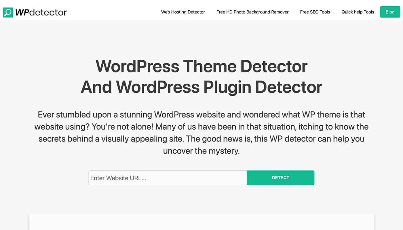Click the Quick help Tools navigation link
403x230 pixels.
(x=358, y=12)
